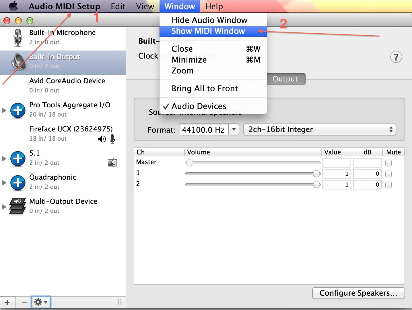The image size is (412, 310).
Task: Click the Multi-Output Device stacked icon
Action: [x=17, y=206]
